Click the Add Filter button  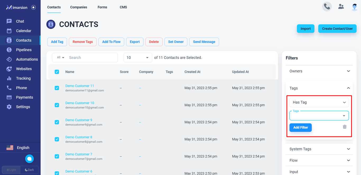tap(300, 128)
